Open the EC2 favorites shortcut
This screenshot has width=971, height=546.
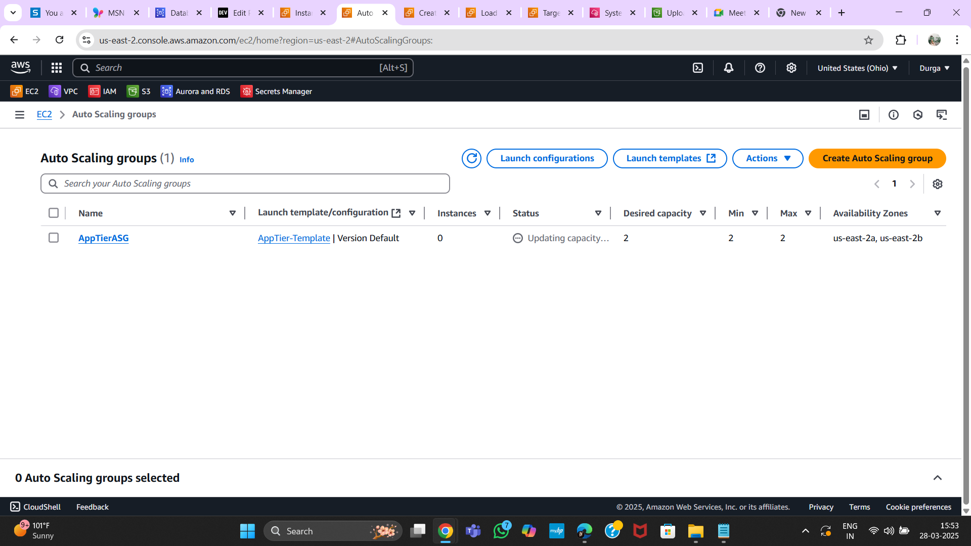(24, 91)
